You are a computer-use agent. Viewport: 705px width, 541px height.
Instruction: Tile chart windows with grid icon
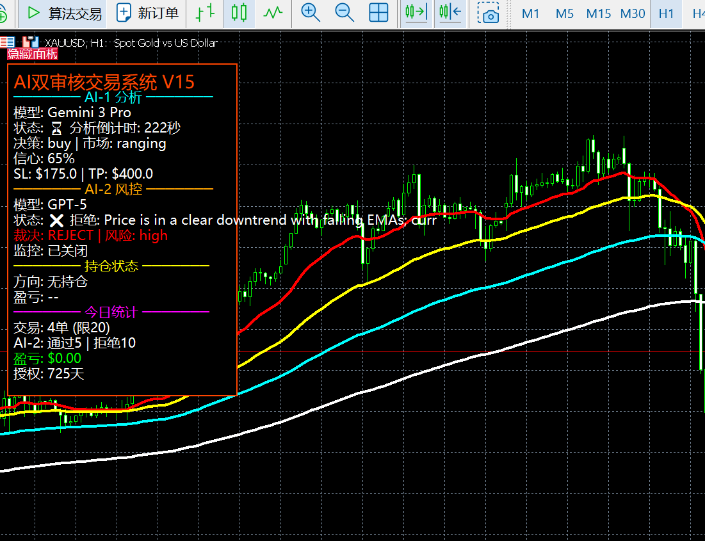point(378,13)
